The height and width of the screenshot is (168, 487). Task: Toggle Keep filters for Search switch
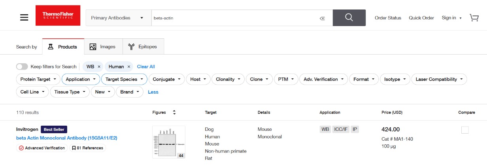tap(22, 67)
